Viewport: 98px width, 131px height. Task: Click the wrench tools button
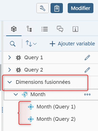43,8
